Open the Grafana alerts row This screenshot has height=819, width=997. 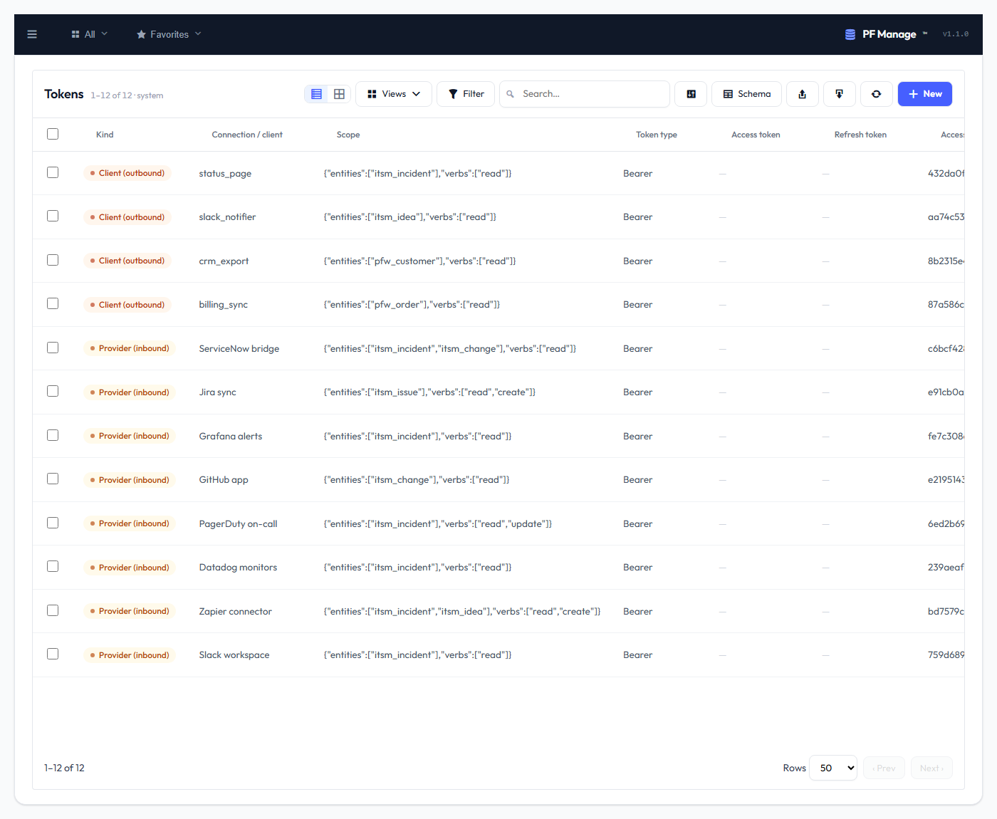coord(499,436)
